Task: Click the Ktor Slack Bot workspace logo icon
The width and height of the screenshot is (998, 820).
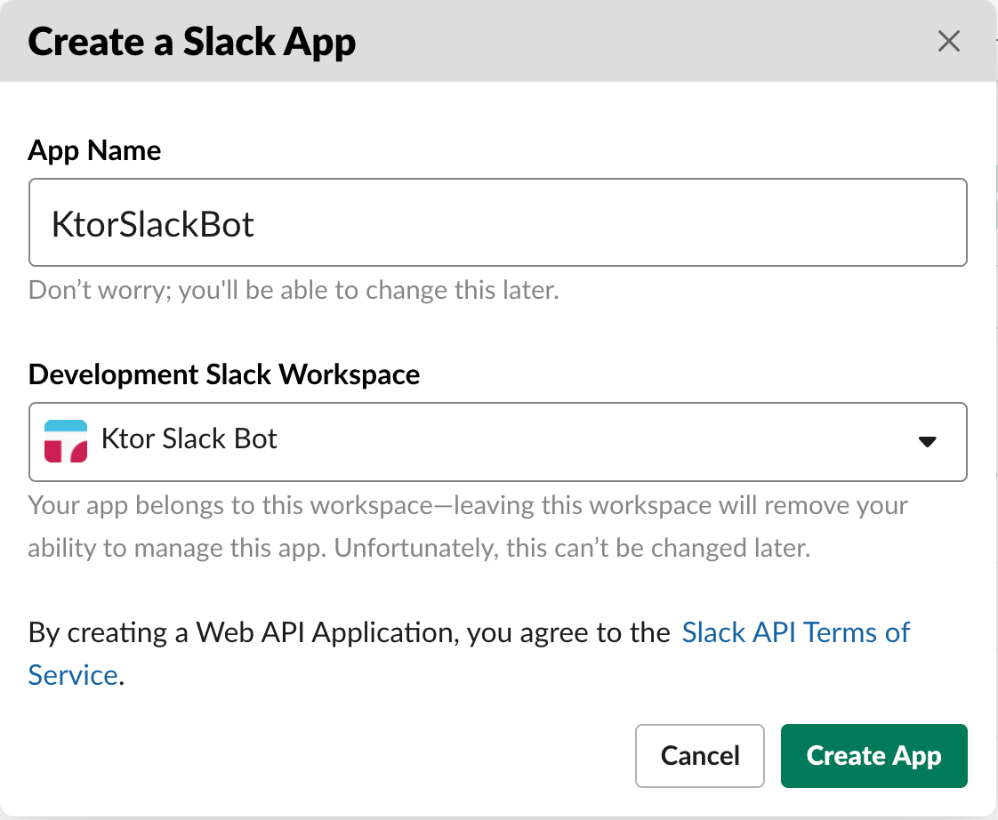Action: tap(66, 441)
